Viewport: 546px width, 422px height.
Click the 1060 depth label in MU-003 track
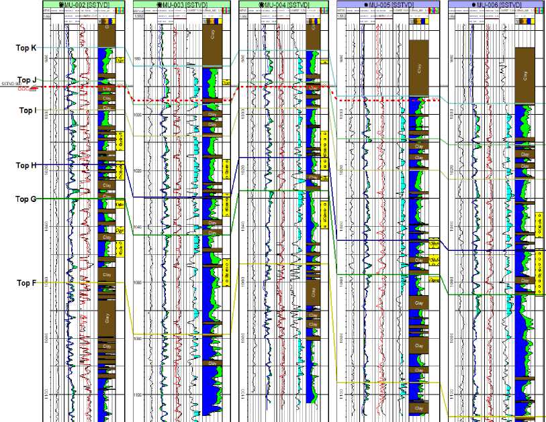137,282
